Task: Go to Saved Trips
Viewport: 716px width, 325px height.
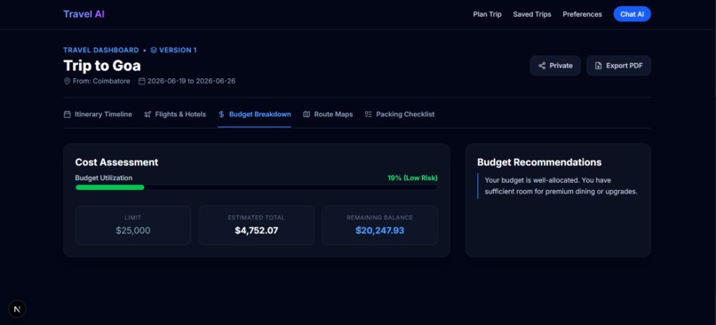Action: [x=532, y=14]
